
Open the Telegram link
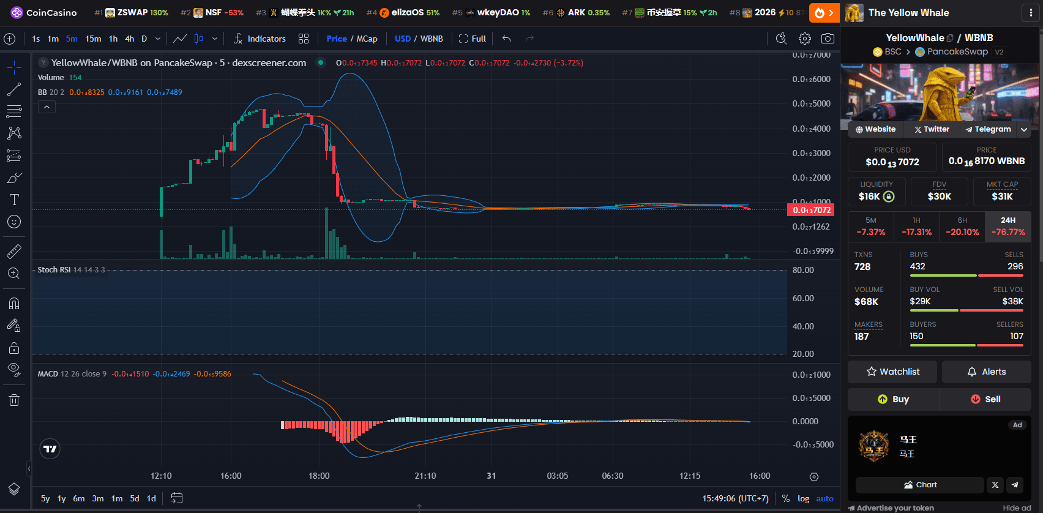pyautogui.click(x=988, y=129)
